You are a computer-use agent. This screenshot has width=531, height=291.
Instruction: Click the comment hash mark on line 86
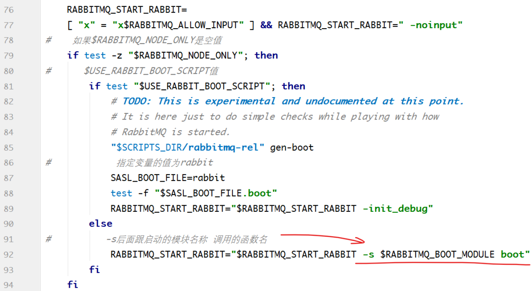49,162
